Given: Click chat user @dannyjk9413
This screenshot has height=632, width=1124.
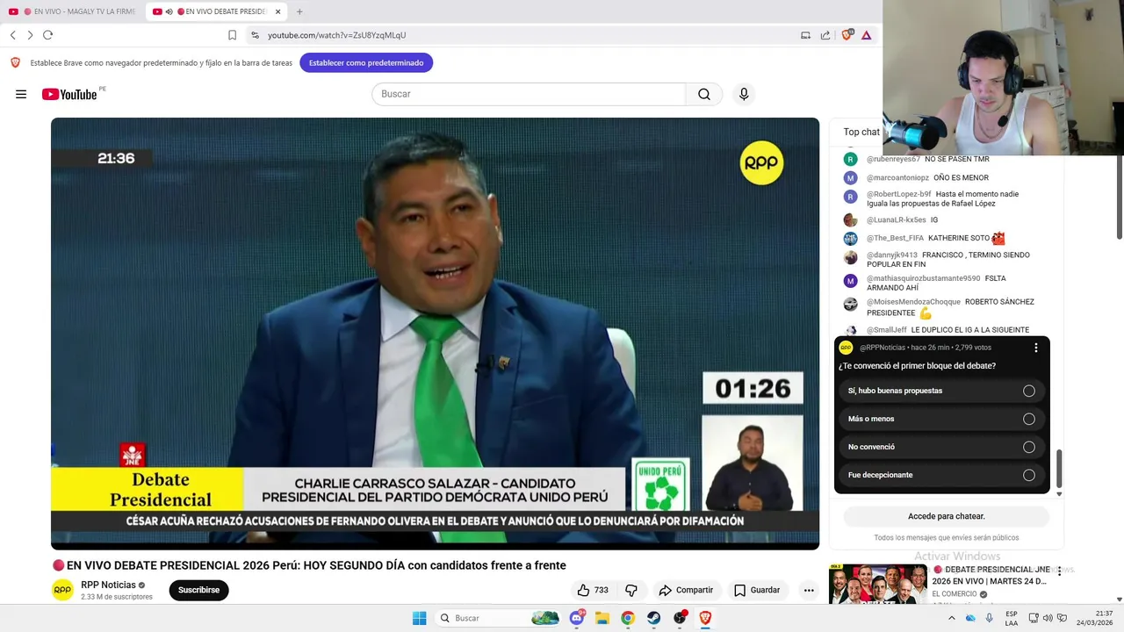Looking at the screenshot, I should point(892,255).
